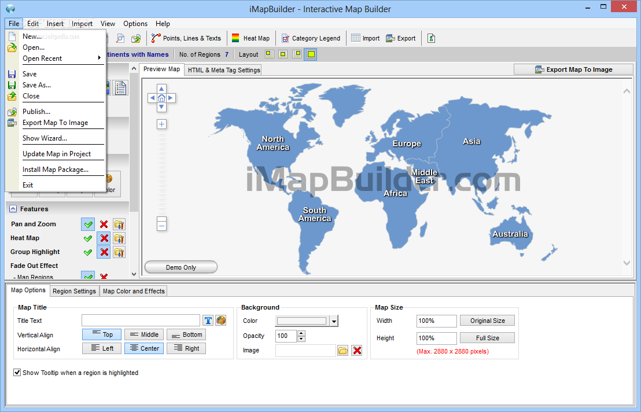Screen dimensions: 641x412
Task: Set horizontal align to Center
Action: click(144, 348)
